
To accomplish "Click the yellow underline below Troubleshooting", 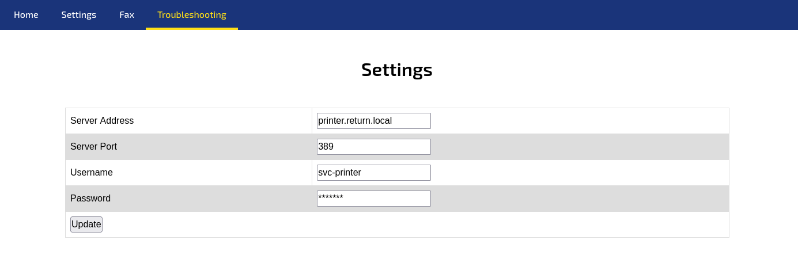I will 192,29.
